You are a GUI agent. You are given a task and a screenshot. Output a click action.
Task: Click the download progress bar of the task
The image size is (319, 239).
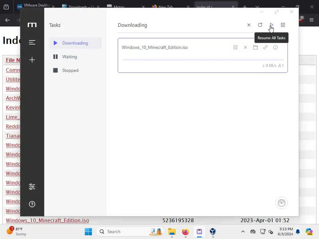click(x=202, y=60)
